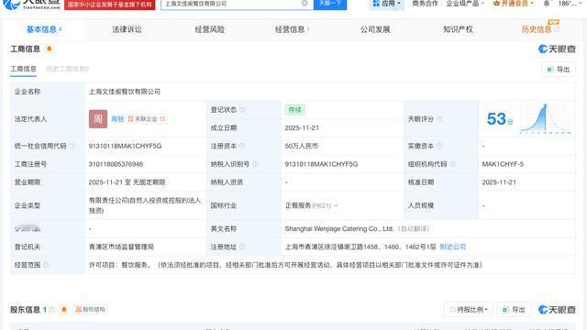The image size is (587, 330).
Task: Open the 公司发展 tab
Action: tap(375, 29)
